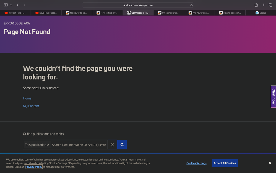
Task: Switch to the Kevo Plus Factory tab
Action: point(46,13)
